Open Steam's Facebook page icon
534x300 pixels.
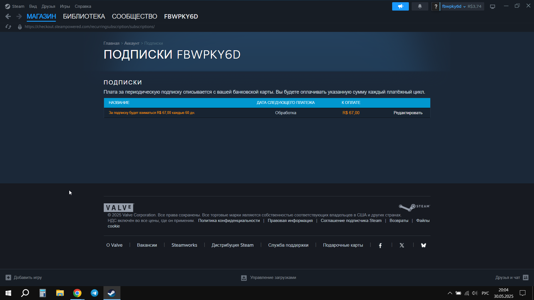(x=380, y=245)
